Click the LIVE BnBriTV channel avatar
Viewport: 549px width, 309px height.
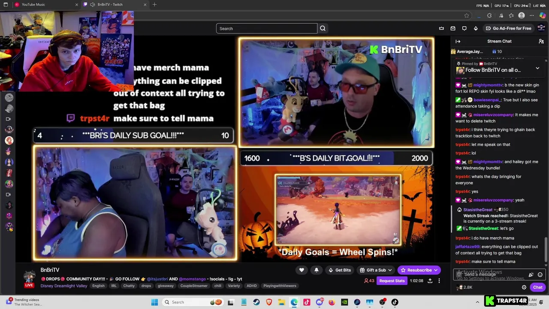[29, 278]
